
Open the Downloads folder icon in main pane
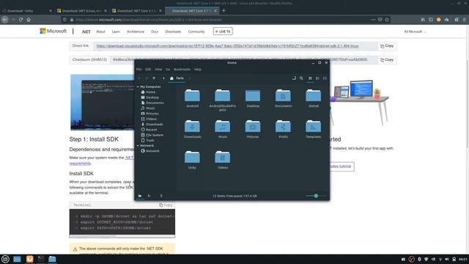(192, 129)
